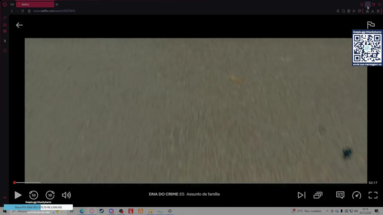Open a new browser tab

(57, 4)
